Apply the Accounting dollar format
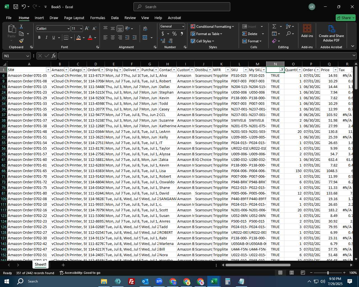This screenshot has height=287, width=359. [x=163, y=34]
